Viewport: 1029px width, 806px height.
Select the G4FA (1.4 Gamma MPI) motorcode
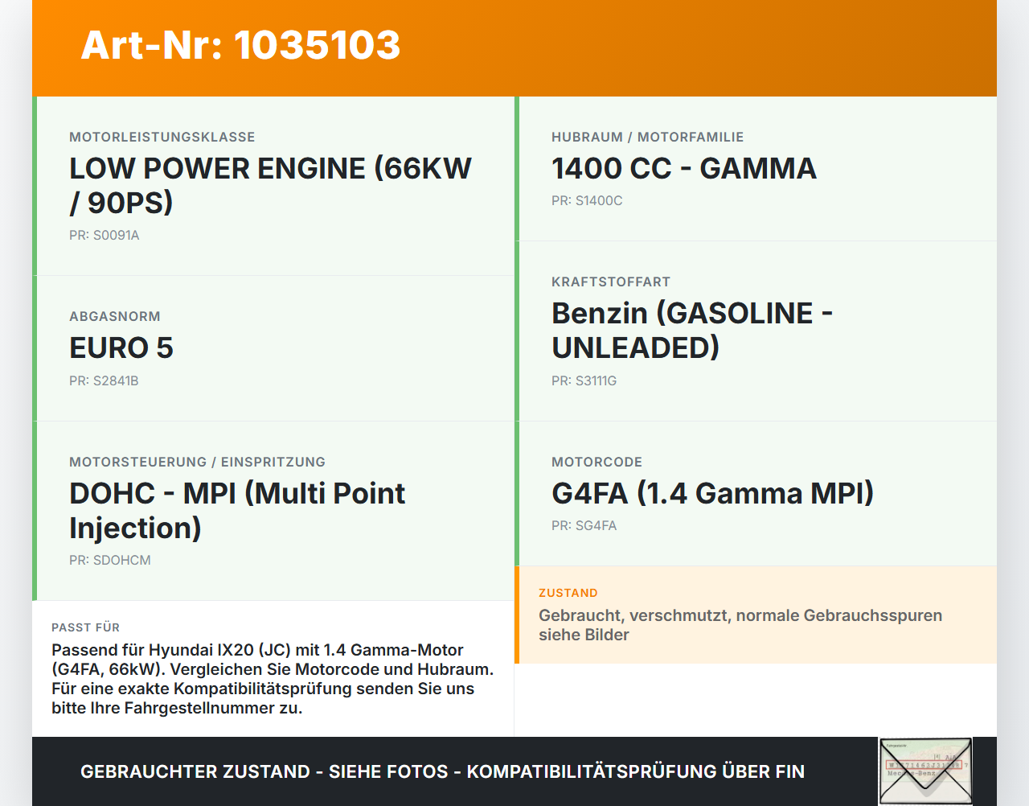[713, 493]
